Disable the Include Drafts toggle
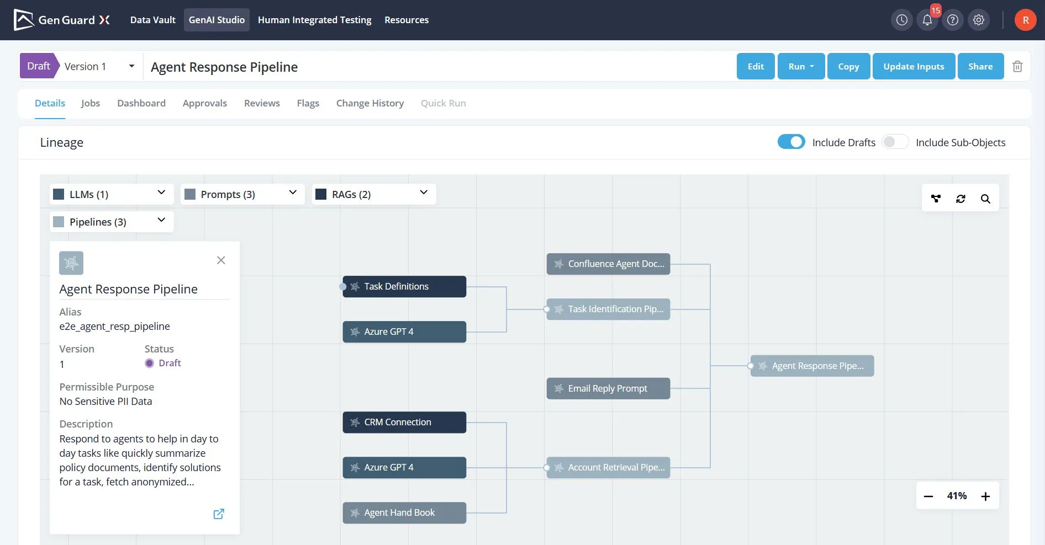The height and width of the screenshot is (545, 1045). click(791, 142)
